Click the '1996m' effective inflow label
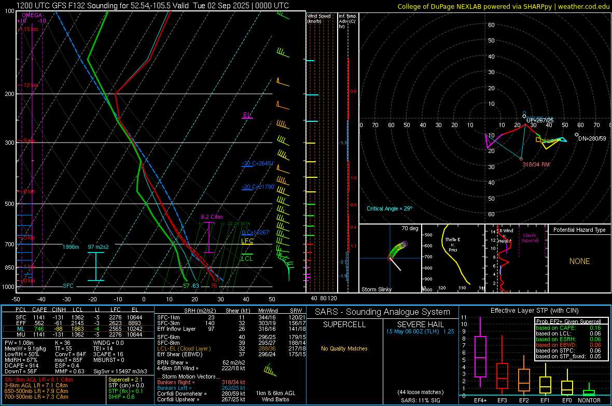612x406 pixels. point(71,247)
